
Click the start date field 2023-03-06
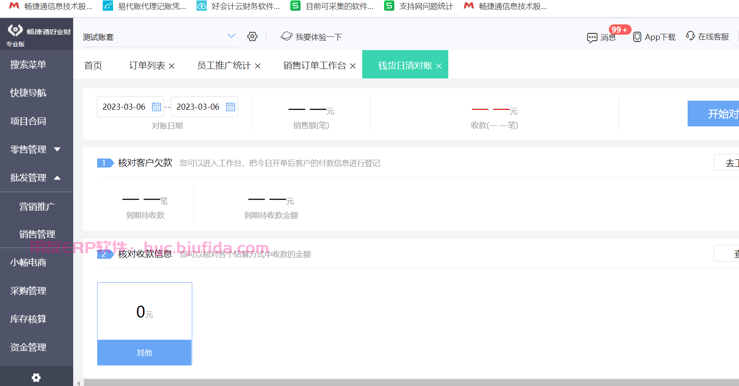130,107
